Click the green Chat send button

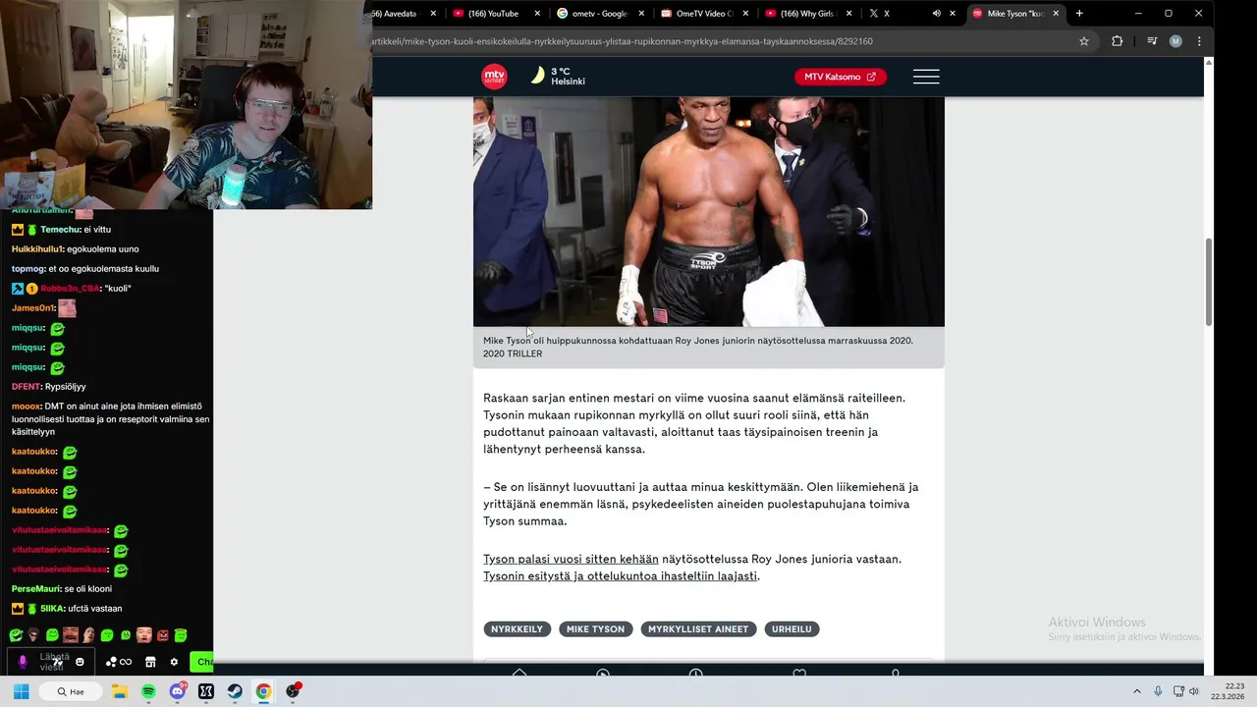(201, 662)
